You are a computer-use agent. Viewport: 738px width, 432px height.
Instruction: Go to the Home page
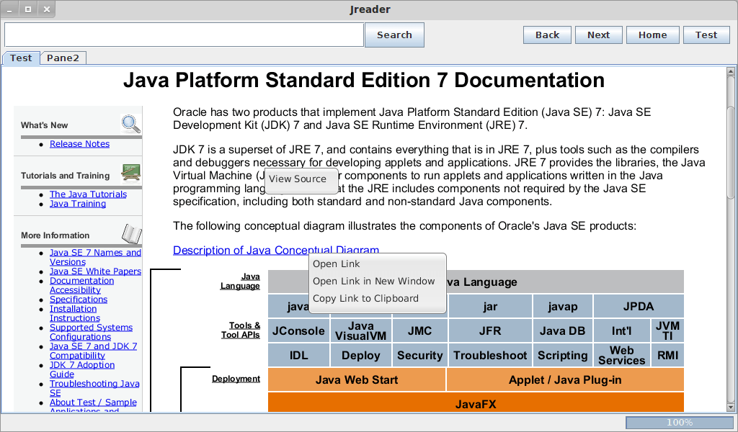(652, 34)
